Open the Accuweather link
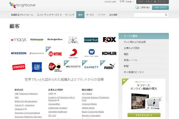 54,104
